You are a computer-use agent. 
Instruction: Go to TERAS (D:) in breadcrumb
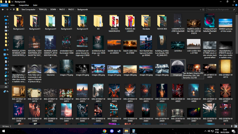(x=42, y=10)
